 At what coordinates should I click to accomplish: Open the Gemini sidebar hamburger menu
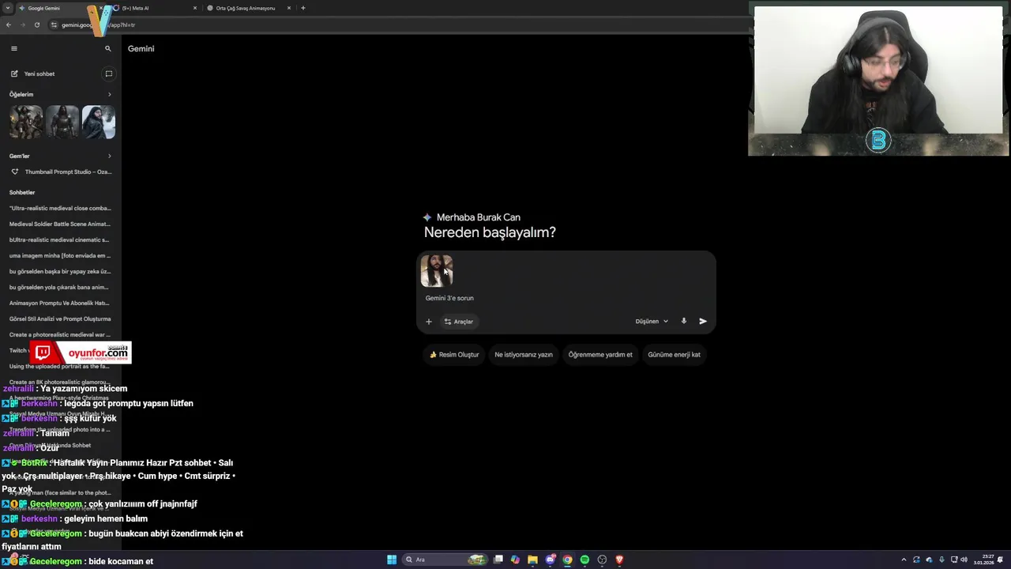pos(13,48)
